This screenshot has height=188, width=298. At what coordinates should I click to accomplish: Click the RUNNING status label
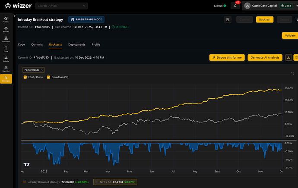120,27
